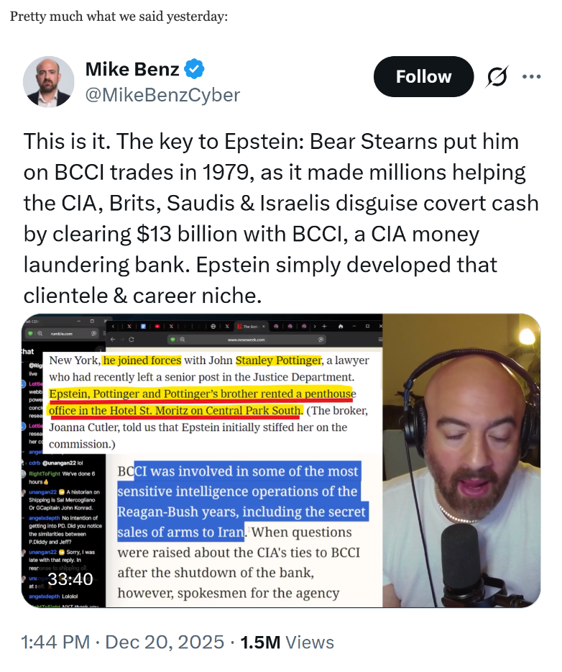Click the 1.5M Views count
The height and width of the screenshot is (672, 562).
click(287, 642)
